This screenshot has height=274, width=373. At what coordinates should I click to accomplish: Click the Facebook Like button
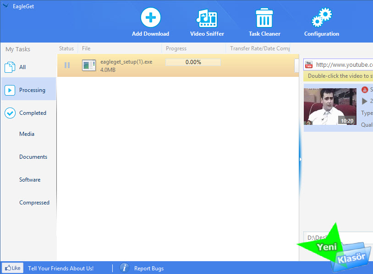pyautogui.click(x=13, y=268)
